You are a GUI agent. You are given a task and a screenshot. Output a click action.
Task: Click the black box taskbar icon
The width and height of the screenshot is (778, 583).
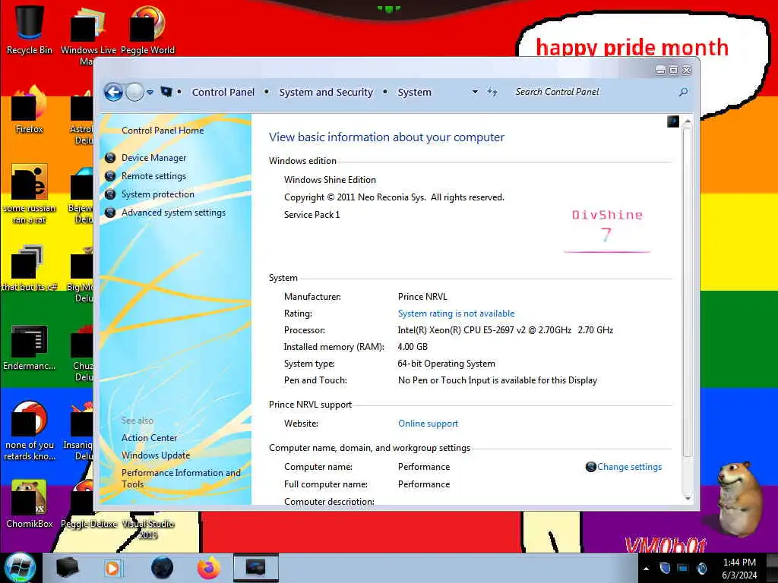[67, 568]
